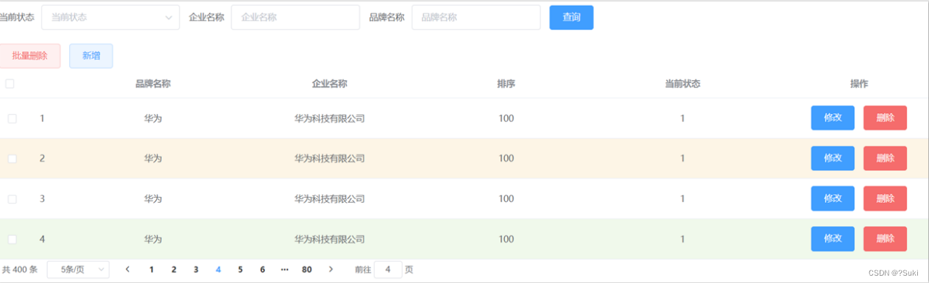Check the checkbox for row 4
This screenshot has height=283, width=929.
pos(13,239)
